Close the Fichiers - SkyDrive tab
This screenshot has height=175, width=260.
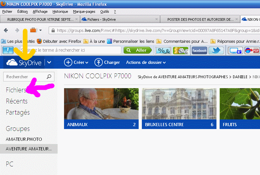point(156,19)
